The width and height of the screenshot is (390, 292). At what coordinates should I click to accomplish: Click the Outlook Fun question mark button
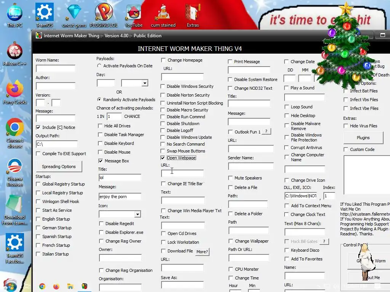[266, 131]
